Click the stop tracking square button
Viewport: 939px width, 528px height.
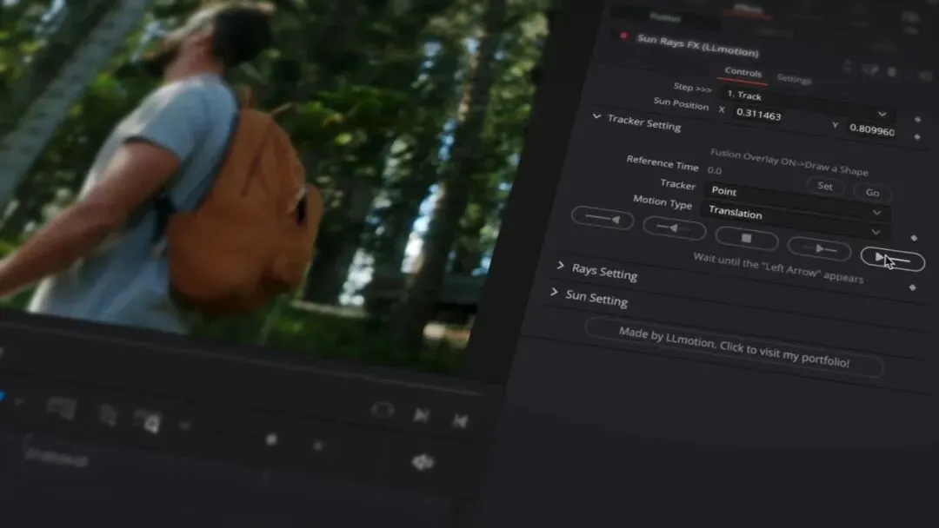(746, 238)
